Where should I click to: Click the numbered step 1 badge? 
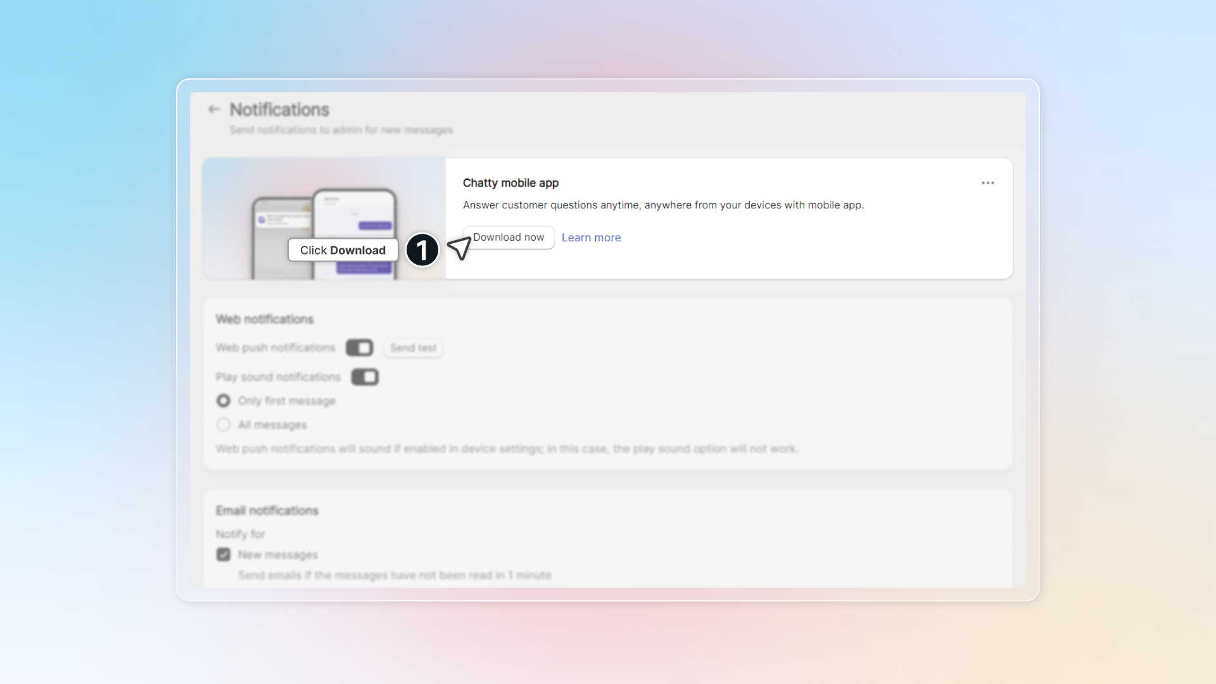click(422, 250)
